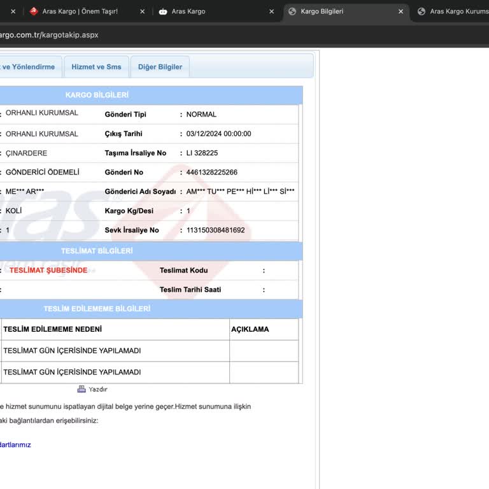
Task: Click globe icon on Aras Kargo Kurums tab
Action: (x=421, y=11)
